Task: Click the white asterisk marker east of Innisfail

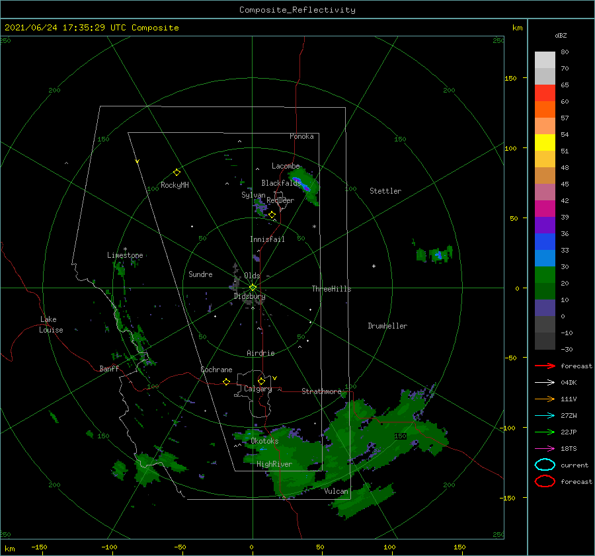Action: tap(314, 227)
